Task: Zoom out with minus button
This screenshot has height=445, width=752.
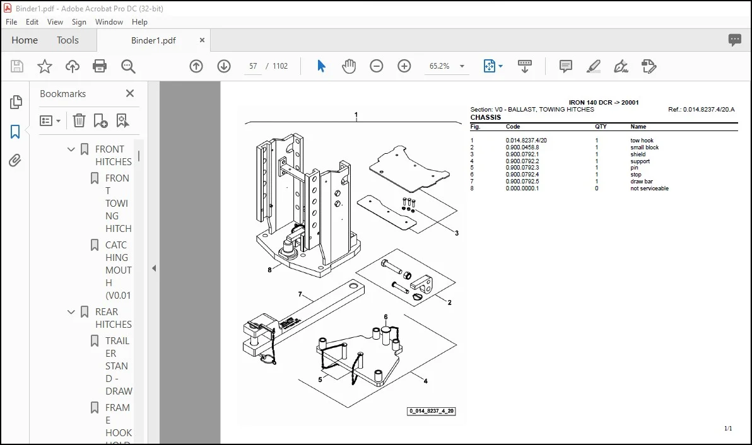Action: click(377, 66)
